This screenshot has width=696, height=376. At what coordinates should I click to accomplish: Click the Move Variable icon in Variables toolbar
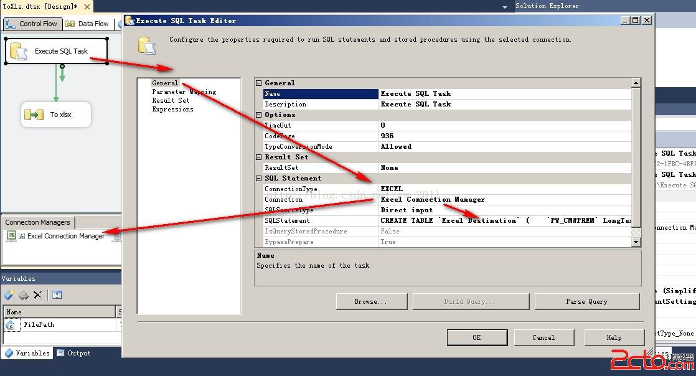24,295
